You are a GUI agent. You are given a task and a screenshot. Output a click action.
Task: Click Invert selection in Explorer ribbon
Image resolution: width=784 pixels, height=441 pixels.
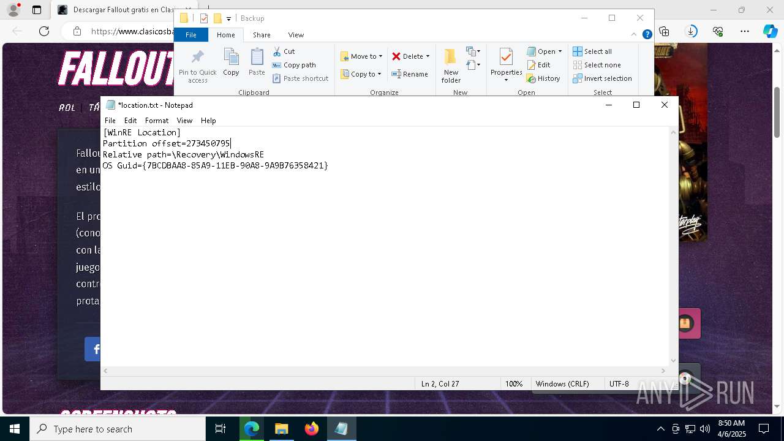pyautogui.click(x=602, y=78)
